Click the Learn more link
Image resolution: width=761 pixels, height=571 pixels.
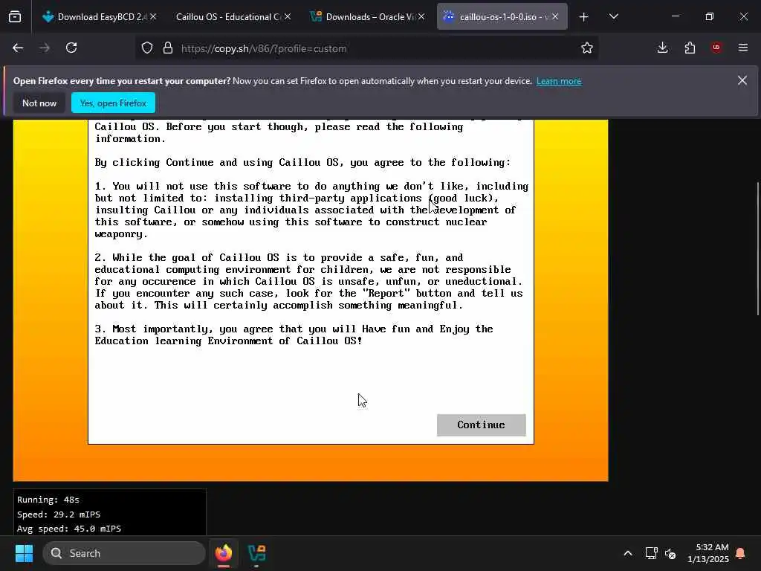point(559,81)
